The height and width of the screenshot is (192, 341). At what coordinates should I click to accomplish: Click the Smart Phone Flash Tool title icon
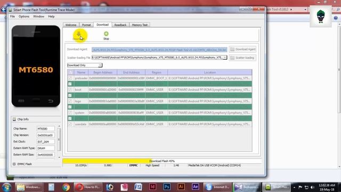pyautogui.click(x=10, y=10)
